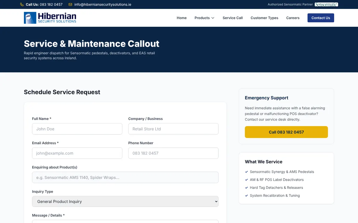This screenshot has width=358, height=223.
Task: Click the What We Service heading
Action: tap(263, 162)
